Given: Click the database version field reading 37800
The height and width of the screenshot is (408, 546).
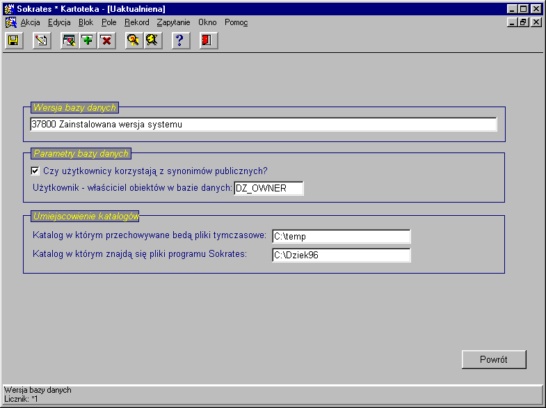Looking at the screenshot, I should [x=264, y=125].
